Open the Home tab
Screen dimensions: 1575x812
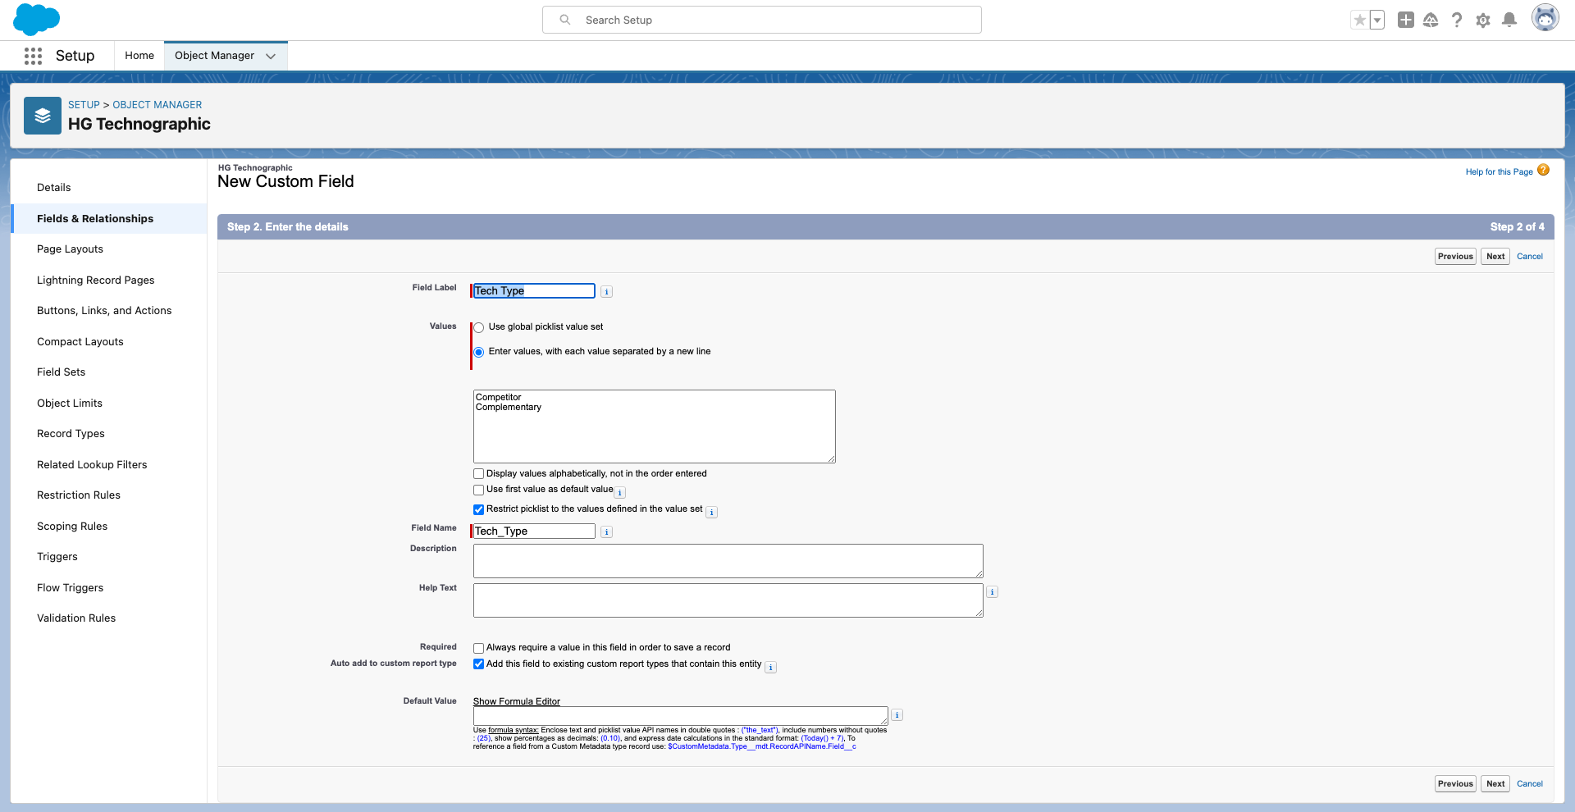139,56
